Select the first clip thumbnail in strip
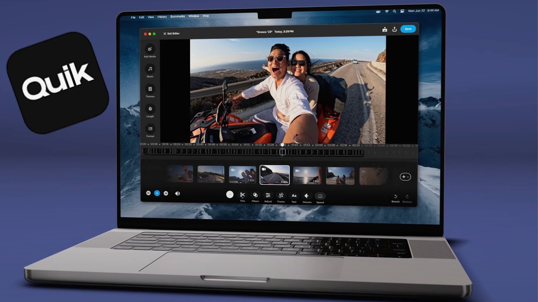The image size is (538, 302). click(180, 174)
